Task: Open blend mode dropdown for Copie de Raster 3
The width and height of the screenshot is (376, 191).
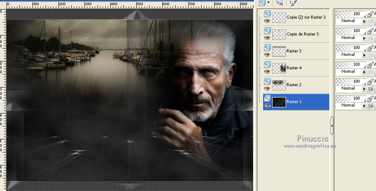Action: pyautogui.click(x=364, y=38)
